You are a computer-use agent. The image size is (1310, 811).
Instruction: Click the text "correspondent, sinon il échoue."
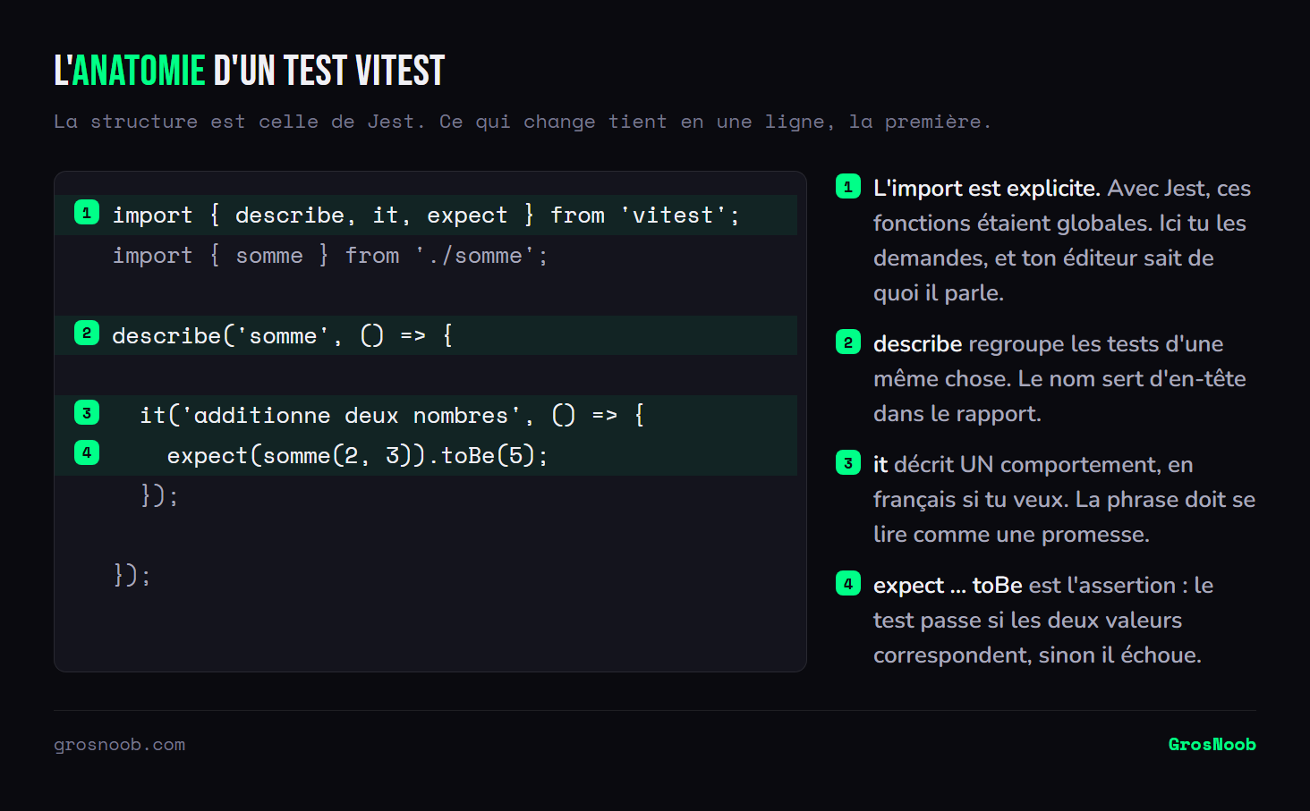1037,655
